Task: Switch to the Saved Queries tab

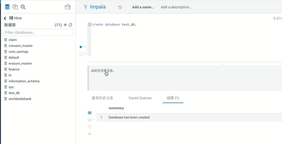Action: (140, 98)
